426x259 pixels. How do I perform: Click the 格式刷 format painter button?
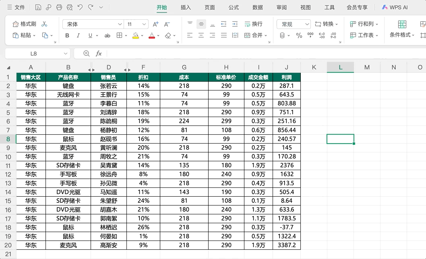(x=25, y=24)
